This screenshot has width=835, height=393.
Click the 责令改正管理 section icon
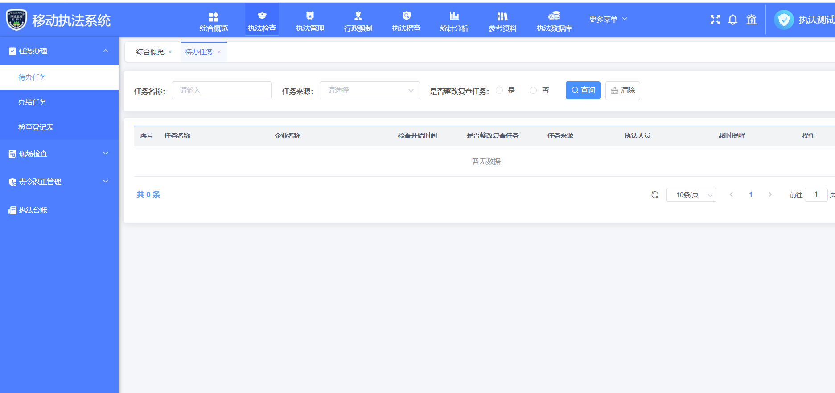[x=12, y=182]
